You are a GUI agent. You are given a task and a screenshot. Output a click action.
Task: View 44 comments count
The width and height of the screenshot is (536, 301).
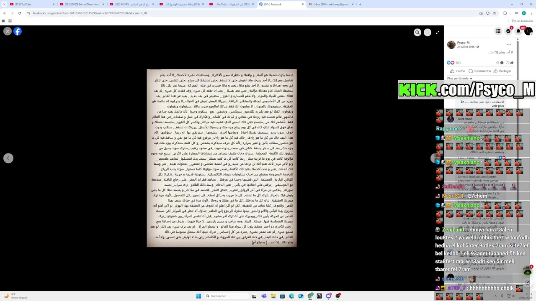coord(500,63)
